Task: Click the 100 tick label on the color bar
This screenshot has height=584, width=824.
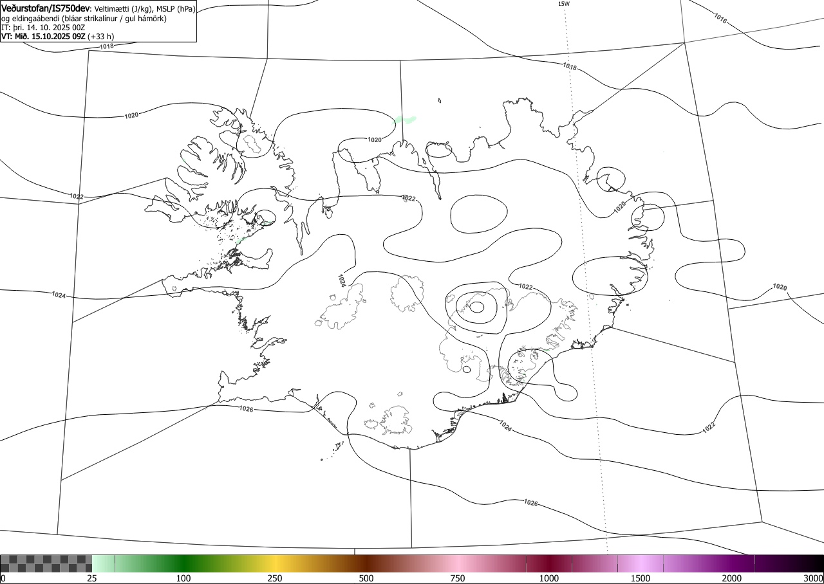Action: (x=183, y=578)
